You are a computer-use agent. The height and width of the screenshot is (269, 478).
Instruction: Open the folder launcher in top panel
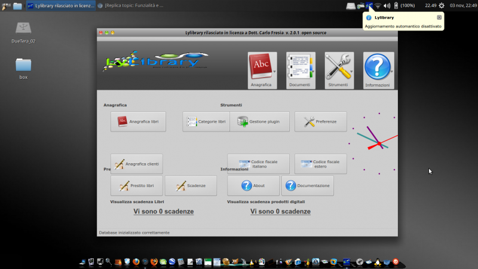click(x=17, y=5)
